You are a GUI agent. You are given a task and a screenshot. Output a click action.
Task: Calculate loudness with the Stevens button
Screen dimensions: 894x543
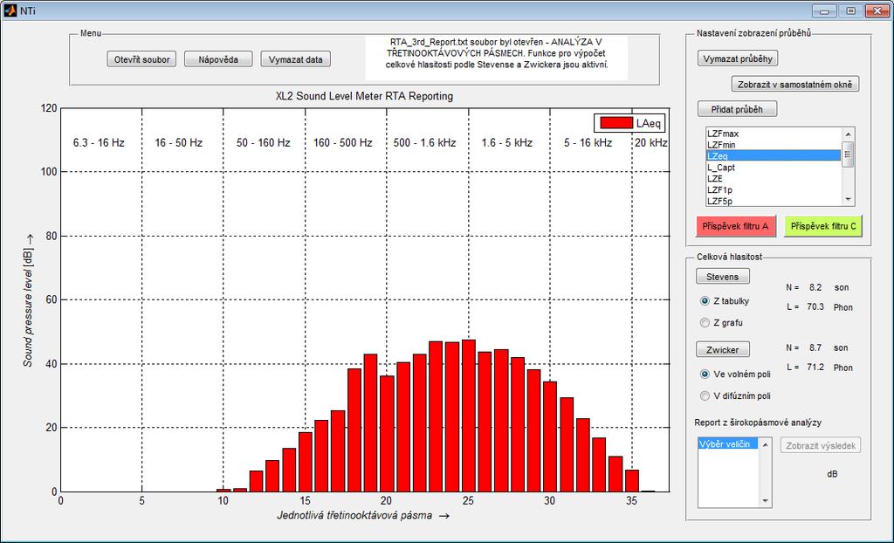722,277
